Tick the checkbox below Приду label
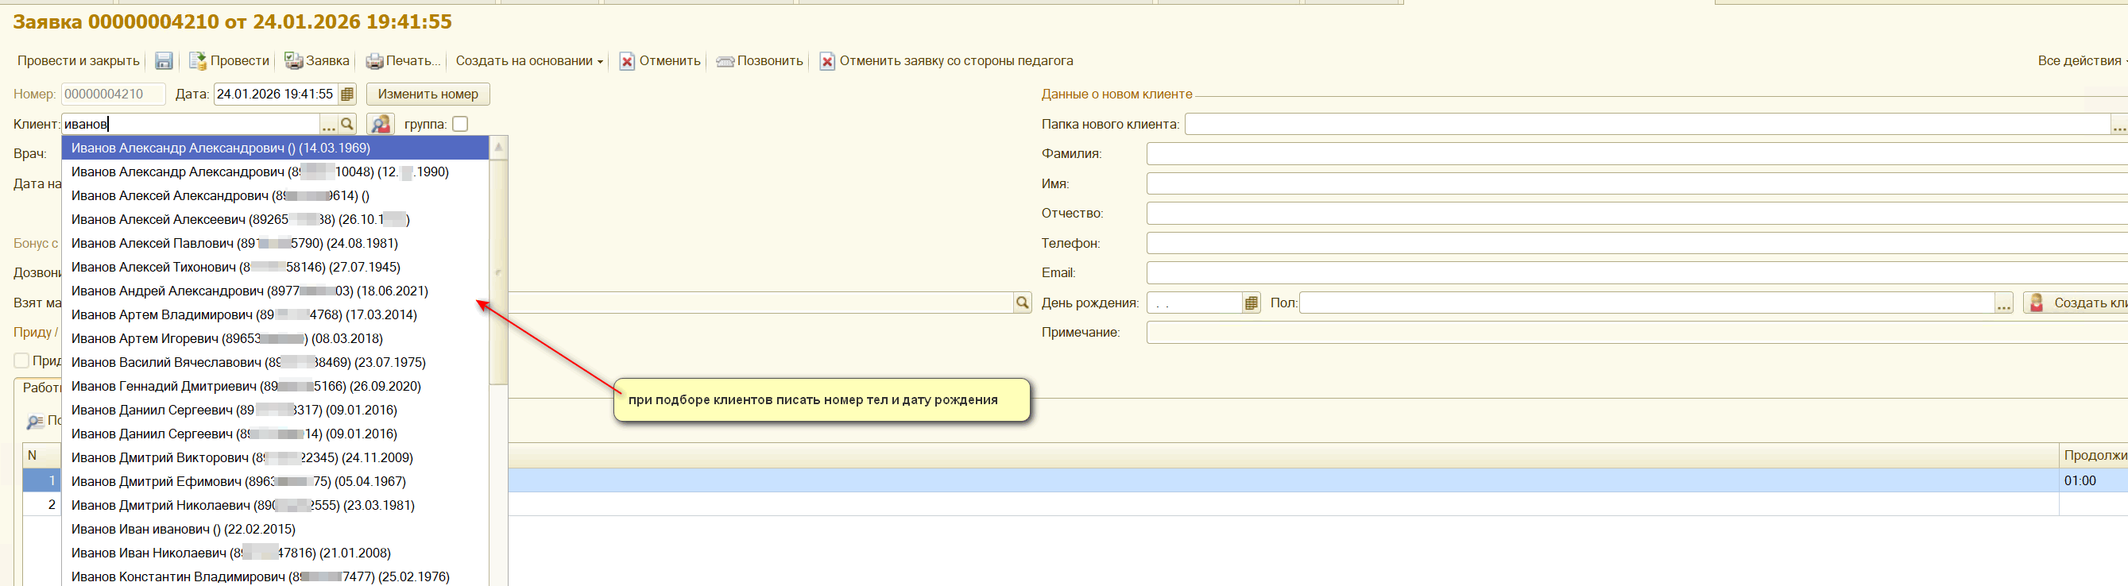The image size is (2128, 586). pos(22,360)
